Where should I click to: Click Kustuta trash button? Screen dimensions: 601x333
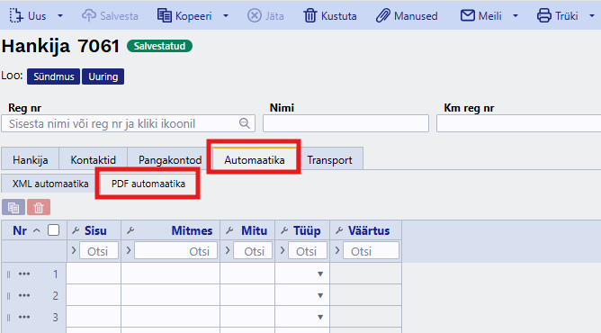tap(330, 16)
